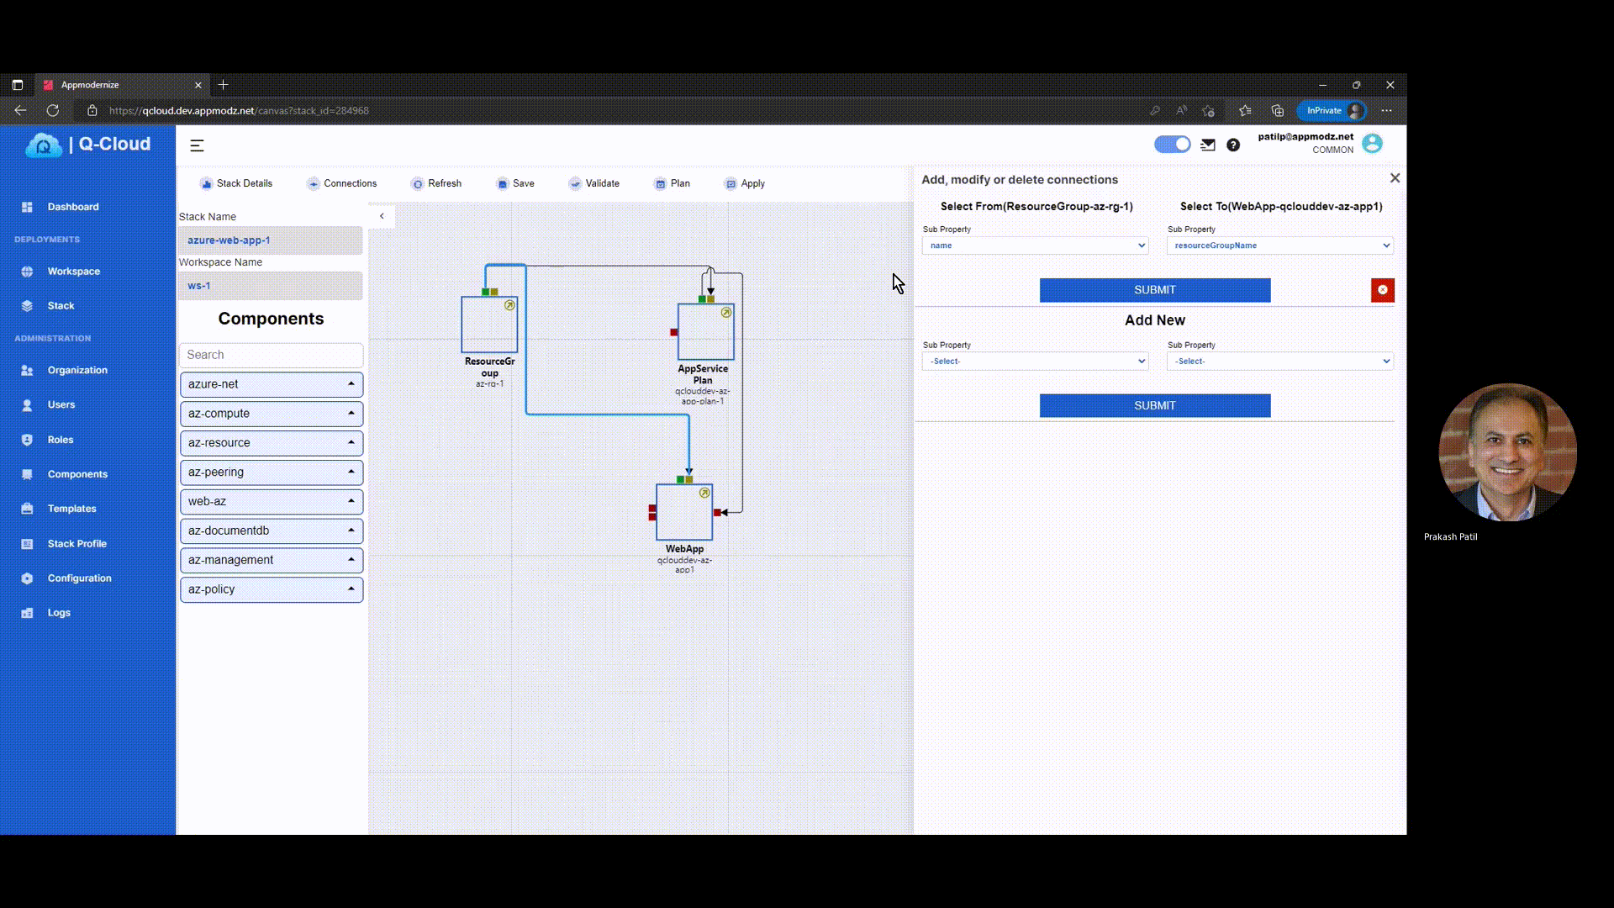
Task: Toggle the blue switch in header
Action: coord(1173,145)
